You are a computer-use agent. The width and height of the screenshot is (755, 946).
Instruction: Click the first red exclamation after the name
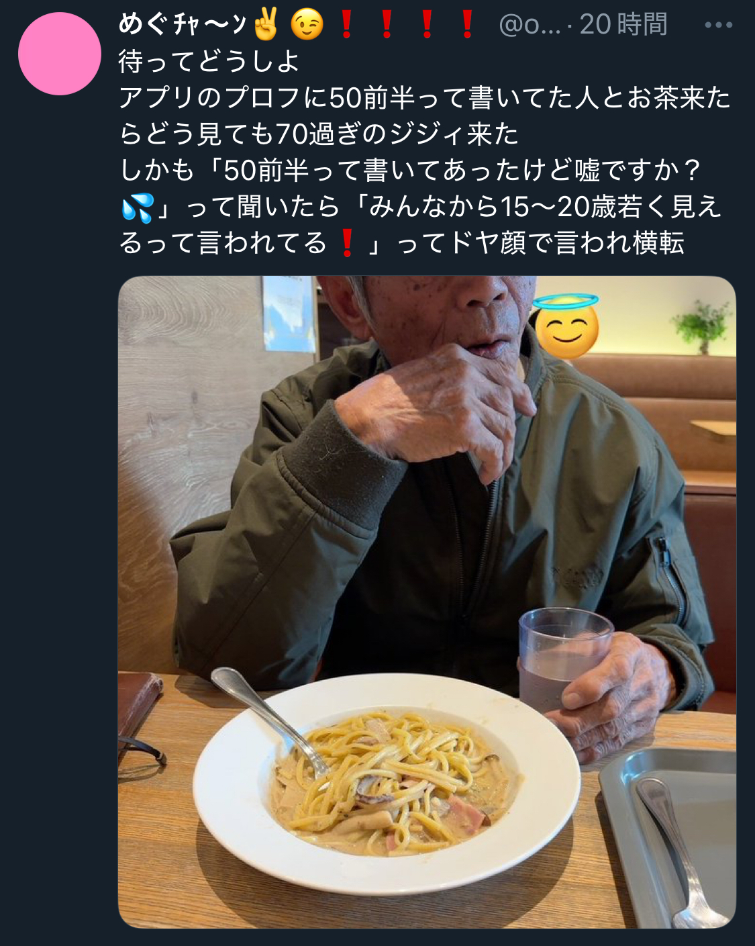click(x=347, y=25)
